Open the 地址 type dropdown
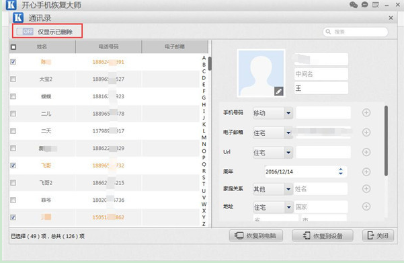 point(273,207)
